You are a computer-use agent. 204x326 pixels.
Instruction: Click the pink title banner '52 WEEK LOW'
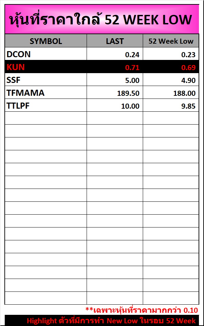point(101,19)
